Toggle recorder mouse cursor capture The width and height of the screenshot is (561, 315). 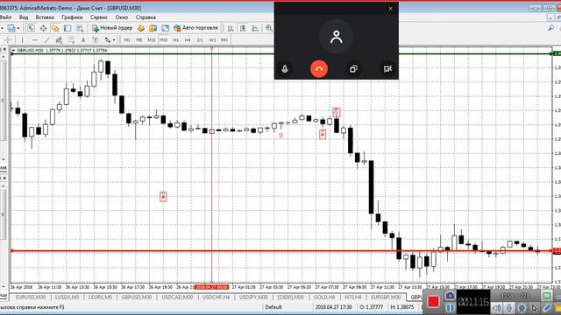pos(534,307)
